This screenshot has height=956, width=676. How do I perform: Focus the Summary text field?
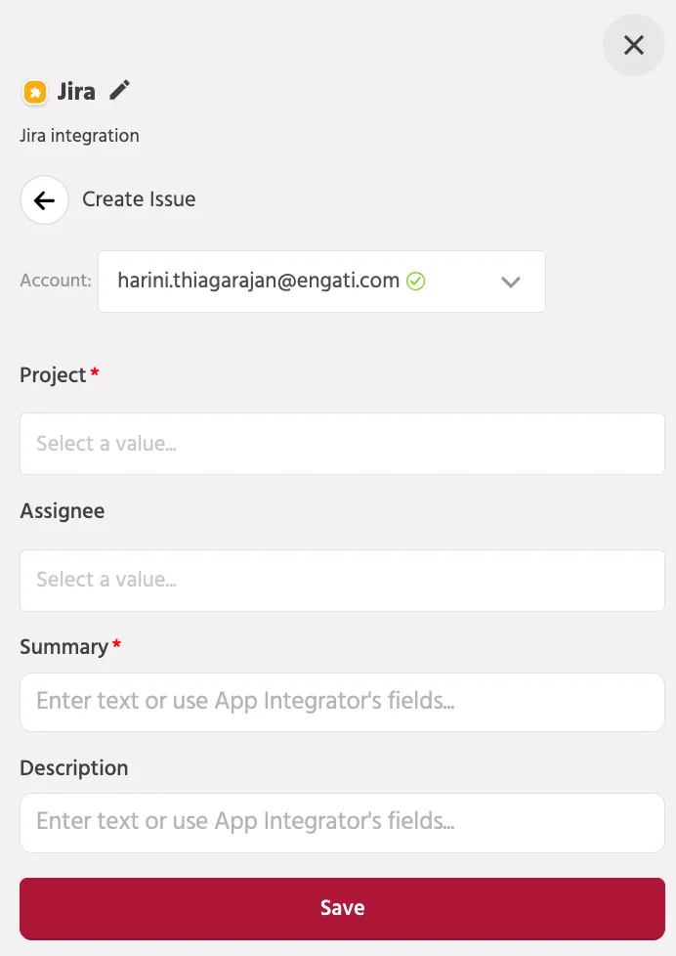point(342,702)
